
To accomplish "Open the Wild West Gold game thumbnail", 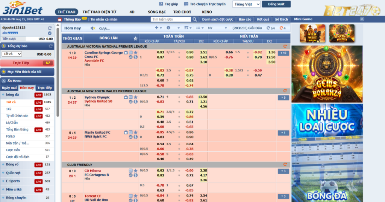I will [x=312, y=33].
